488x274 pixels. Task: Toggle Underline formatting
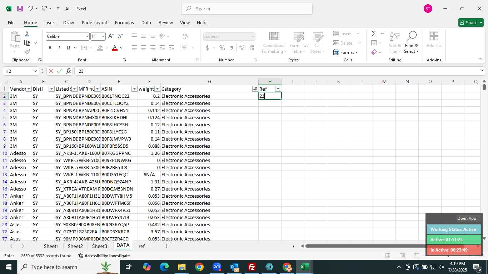pos(68,48)
